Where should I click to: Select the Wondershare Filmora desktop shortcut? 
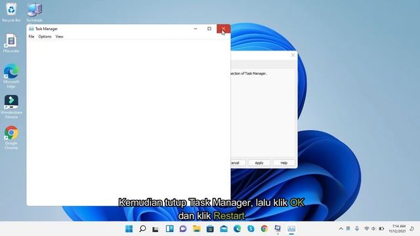[x=11, y=107]
